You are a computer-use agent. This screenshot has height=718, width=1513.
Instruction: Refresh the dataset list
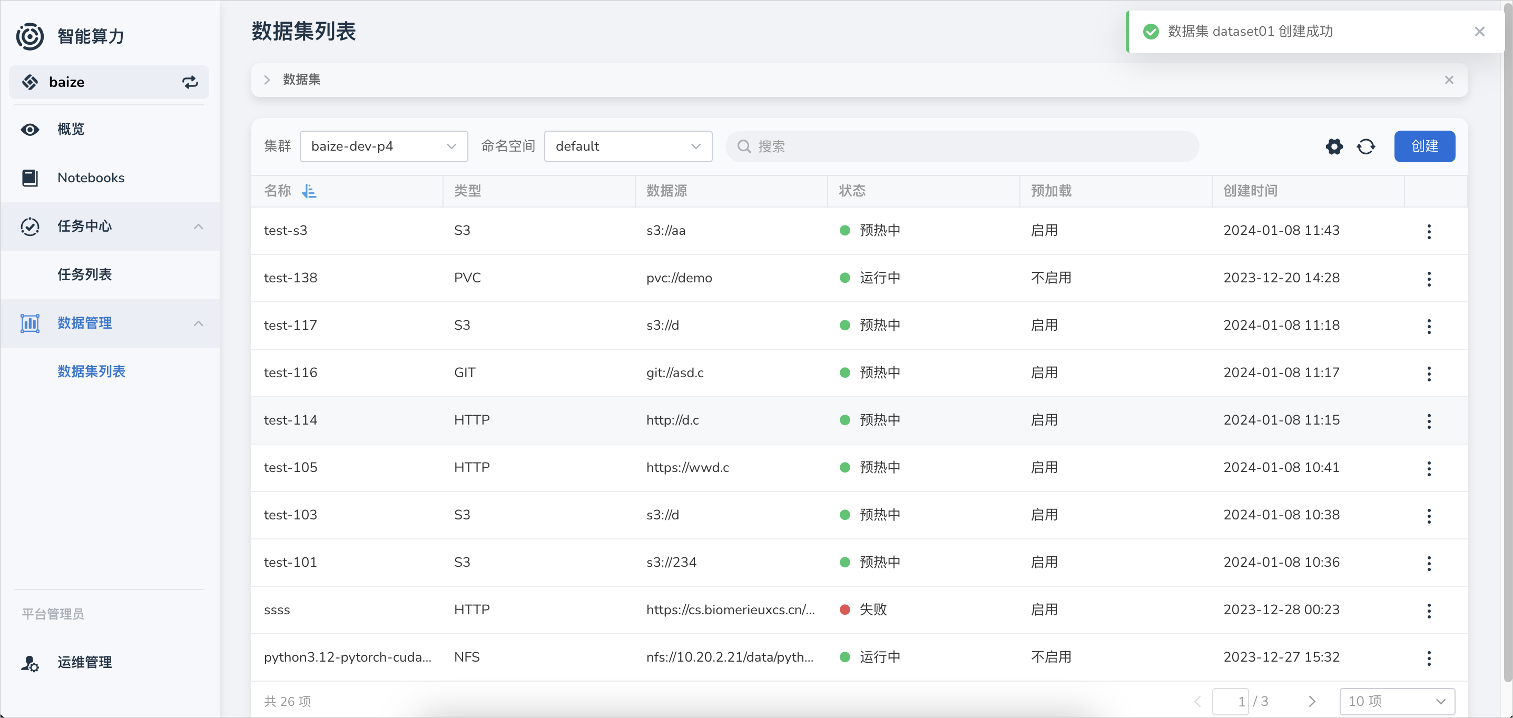(x=1365, y=146)
